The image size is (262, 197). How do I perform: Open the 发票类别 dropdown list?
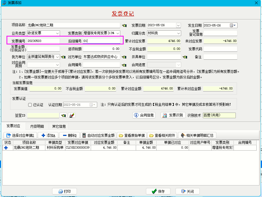[x=118, y=33]
